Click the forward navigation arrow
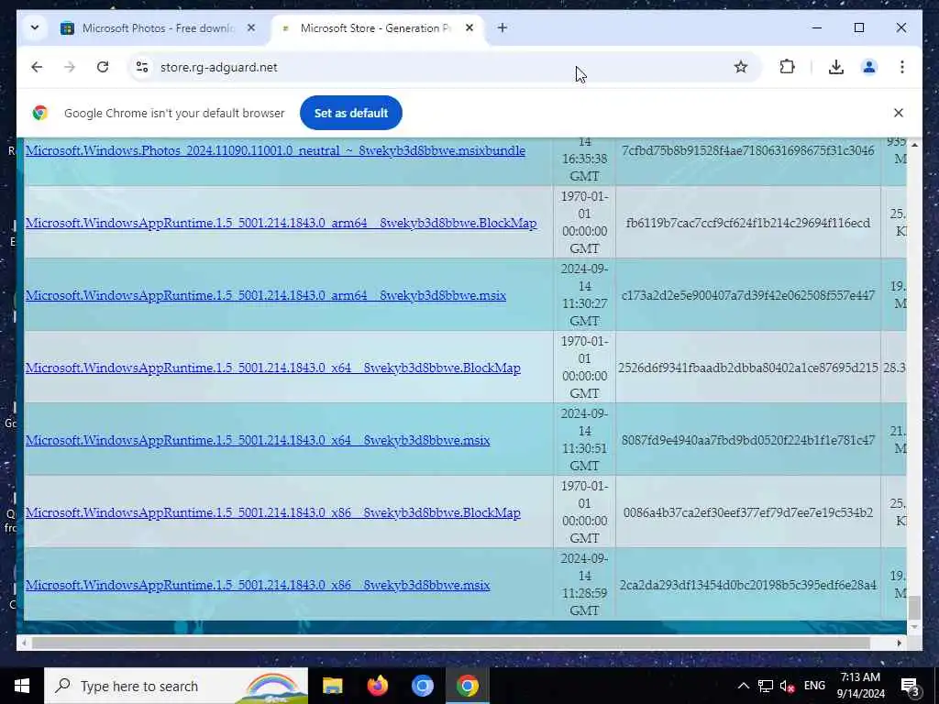The image size is (939, 704). (x=70, y=67)
